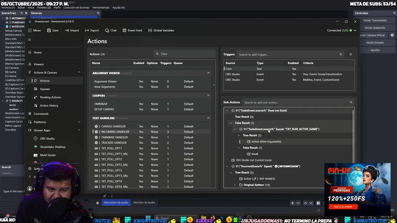Click the OBS audio mixer gear icon
Image resolution: width=397 pixels, height=223 pixels.
pyautogui.click(x=97, y=203)
